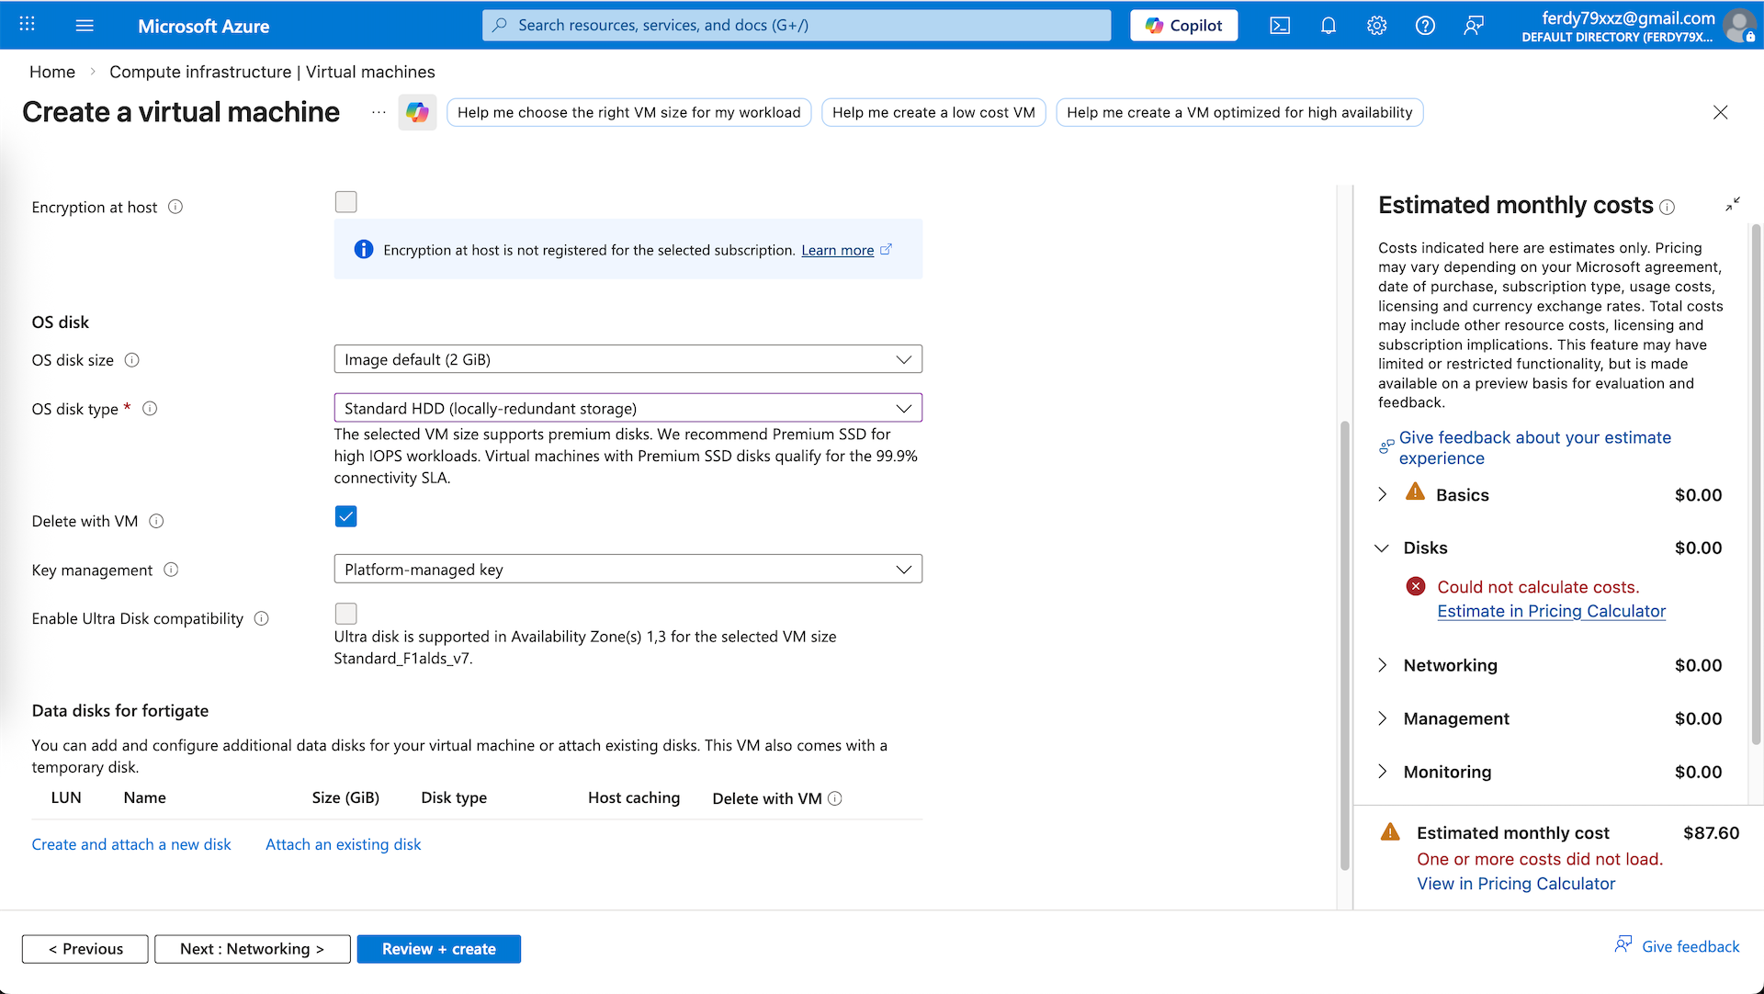This screenshot has height=994, width=1764.
Task: Uncheck the Delete with VM checkbox
Action: [345, 516]
